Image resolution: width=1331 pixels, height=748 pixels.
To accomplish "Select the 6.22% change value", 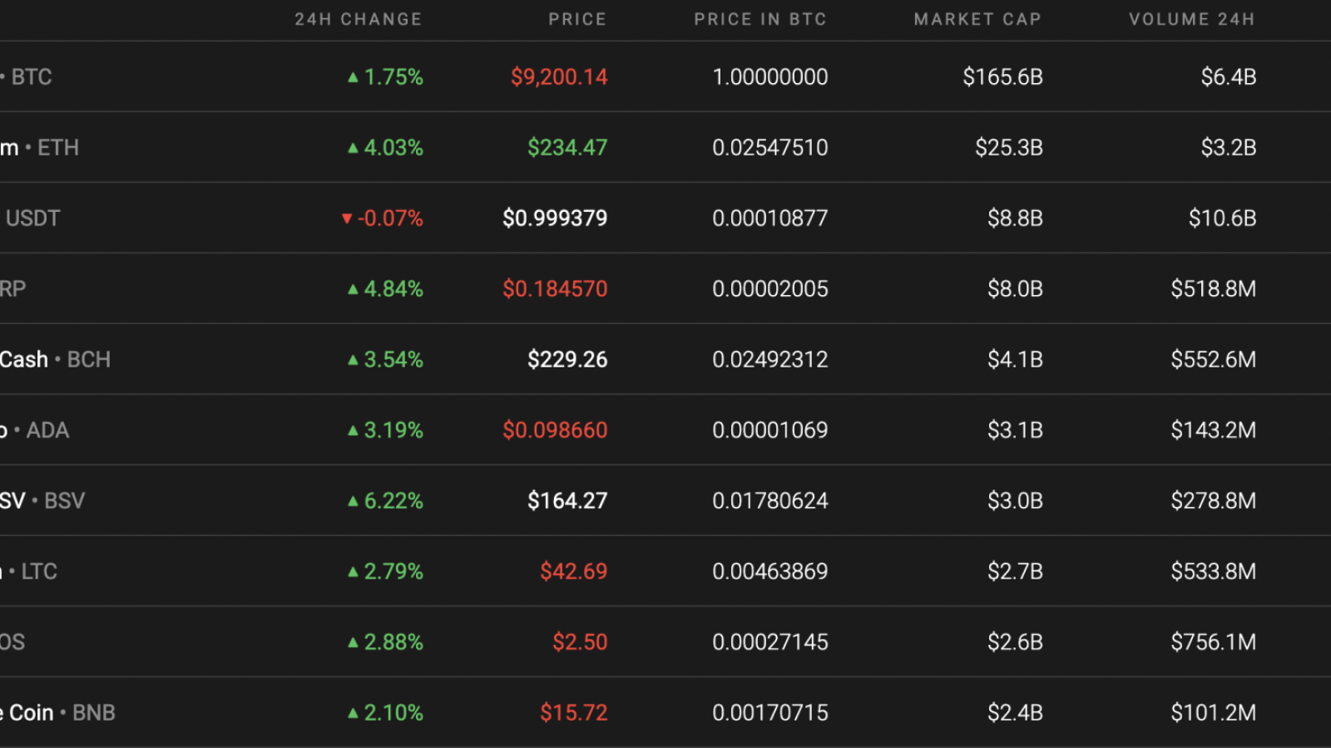I will (x=393, y=500).
